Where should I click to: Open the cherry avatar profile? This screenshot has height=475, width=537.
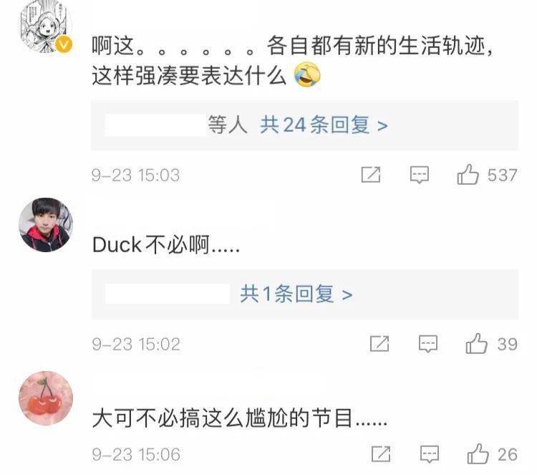(46, 398)
